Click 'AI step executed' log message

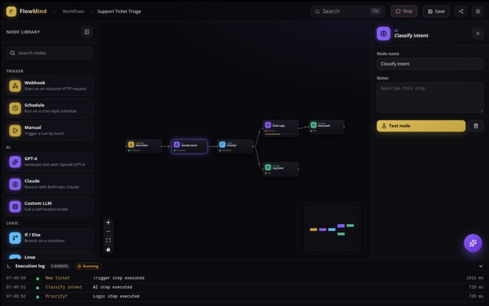113,287
